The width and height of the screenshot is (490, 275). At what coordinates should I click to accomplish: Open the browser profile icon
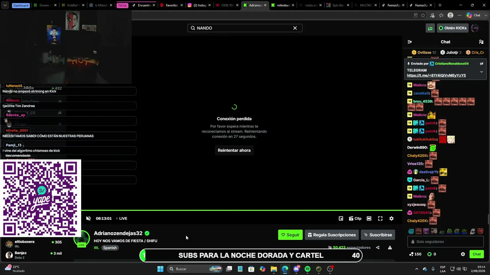tap(451, 15)
